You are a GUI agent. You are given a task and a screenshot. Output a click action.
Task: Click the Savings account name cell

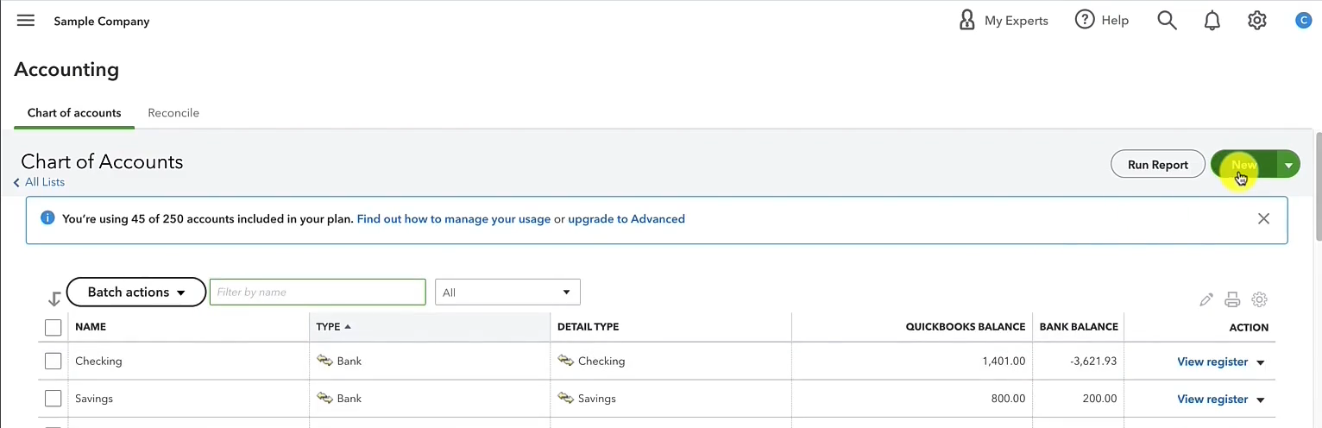(x=94, y=399)
